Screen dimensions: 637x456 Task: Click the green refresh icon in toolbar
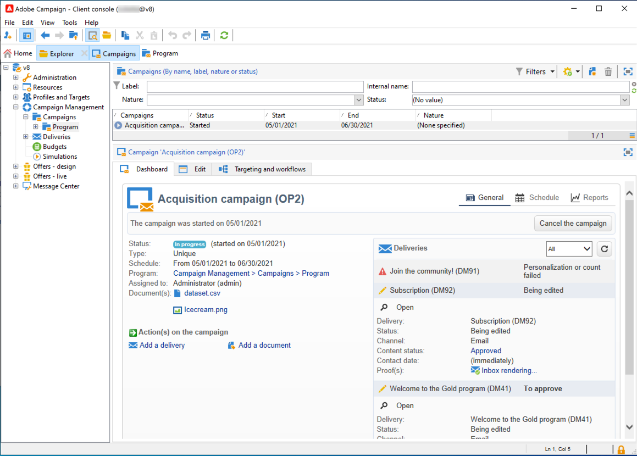coord(224,35)
